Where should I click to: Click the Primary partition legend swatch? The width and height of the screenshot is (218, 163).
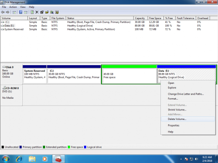click(x=20, y=147)
